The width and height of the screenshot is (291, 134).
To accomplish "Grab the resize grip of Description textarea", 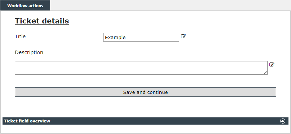I will (x=265, y=73).
